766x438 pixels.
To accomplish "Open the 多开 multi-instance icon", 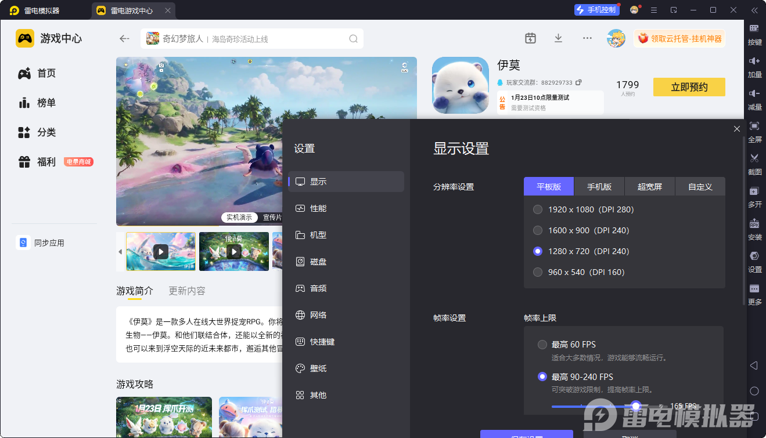I will click(754, 191).
